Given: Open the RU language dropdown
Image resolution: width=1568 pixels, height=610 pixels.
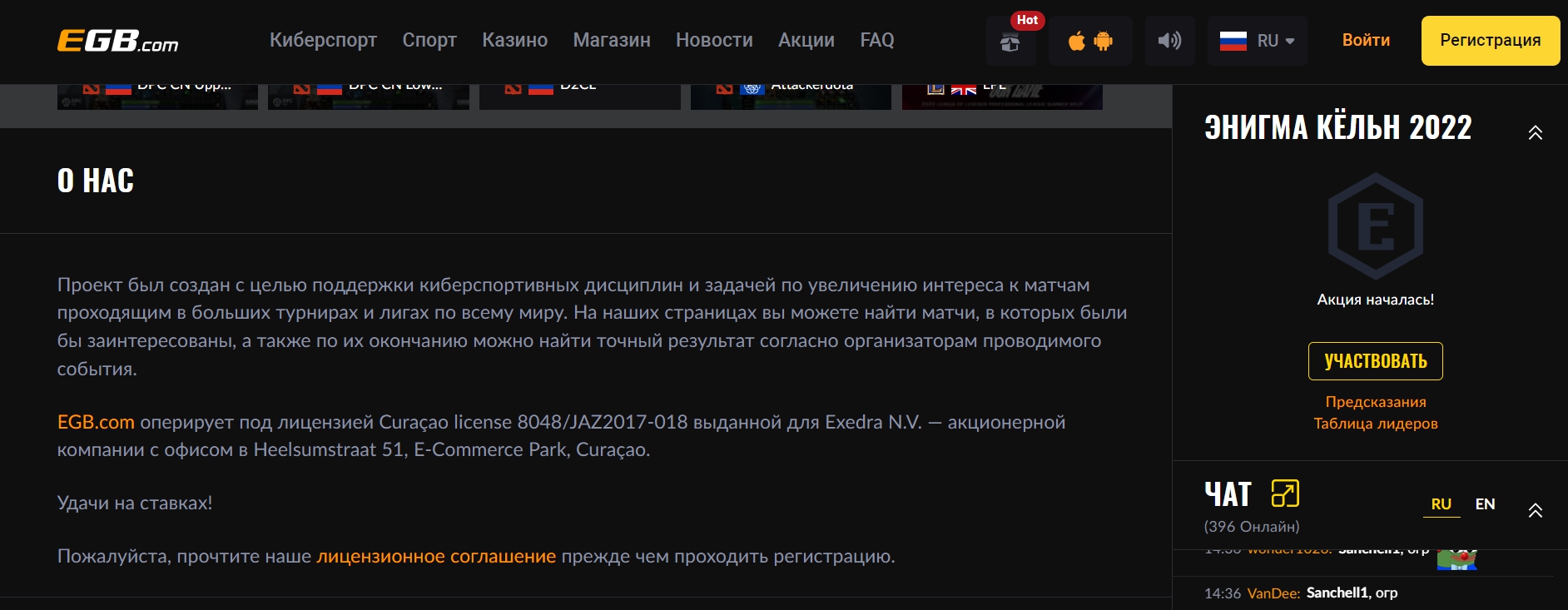Looking at the screenshot, I should (x=1257, y=41).
